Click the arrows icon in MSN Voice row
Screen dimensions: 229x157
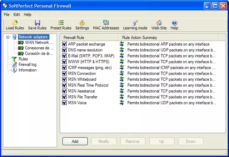point(122,103)
